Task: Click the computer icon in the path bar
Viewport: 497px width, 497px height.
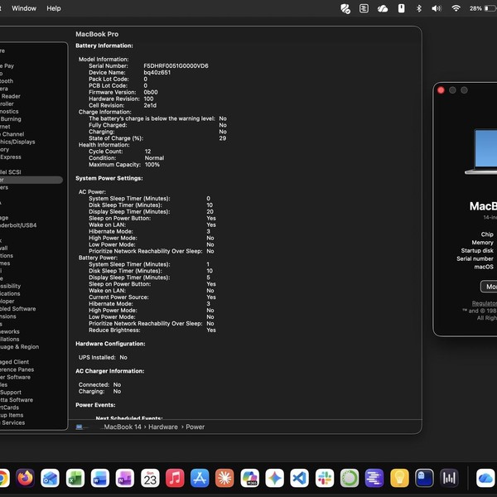Action: (80, 427)
